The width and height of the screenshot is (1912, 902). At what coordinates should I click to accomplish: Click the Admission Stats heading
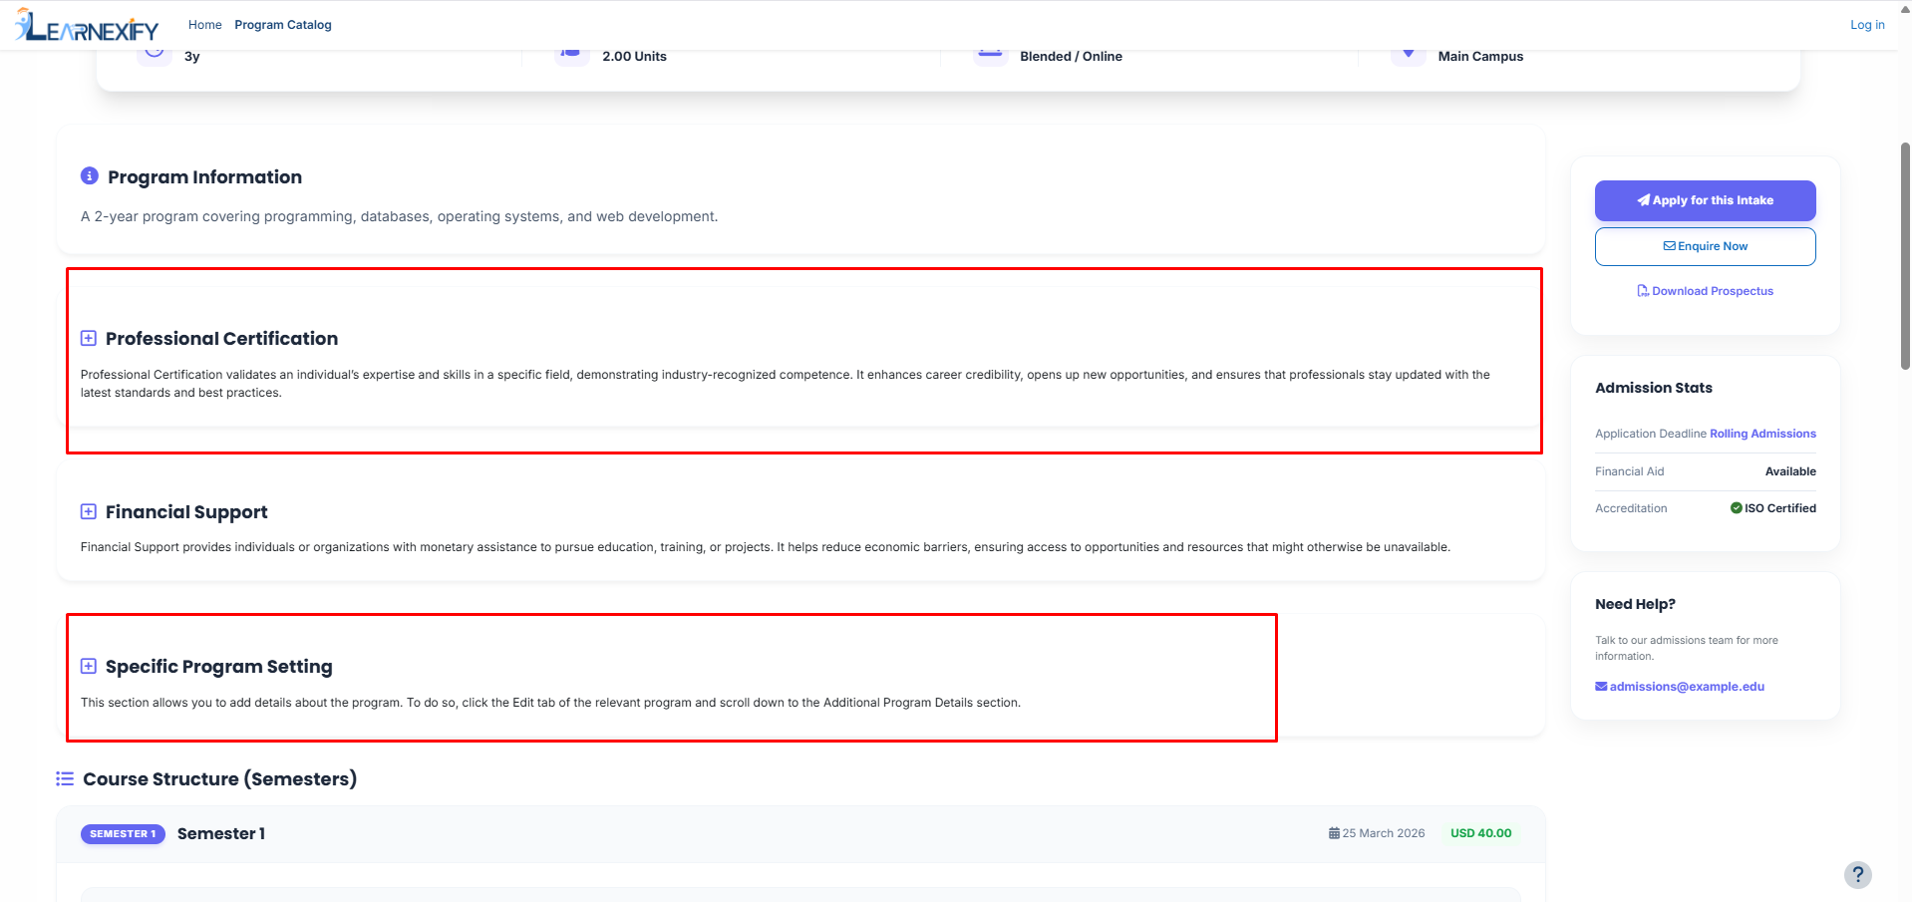(1654, 388)
